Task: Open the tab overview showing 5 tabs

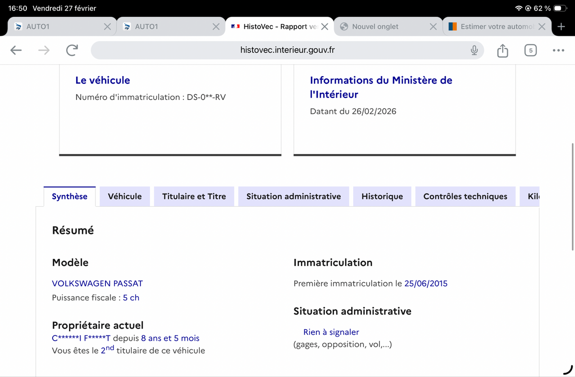Action: click(x=530, y=50)
